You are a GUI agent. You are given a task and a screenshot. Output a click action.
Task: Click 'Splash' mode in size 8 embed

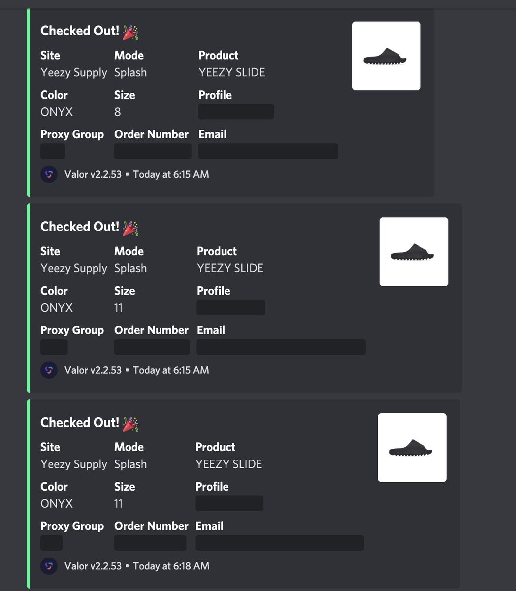[130, 73]
